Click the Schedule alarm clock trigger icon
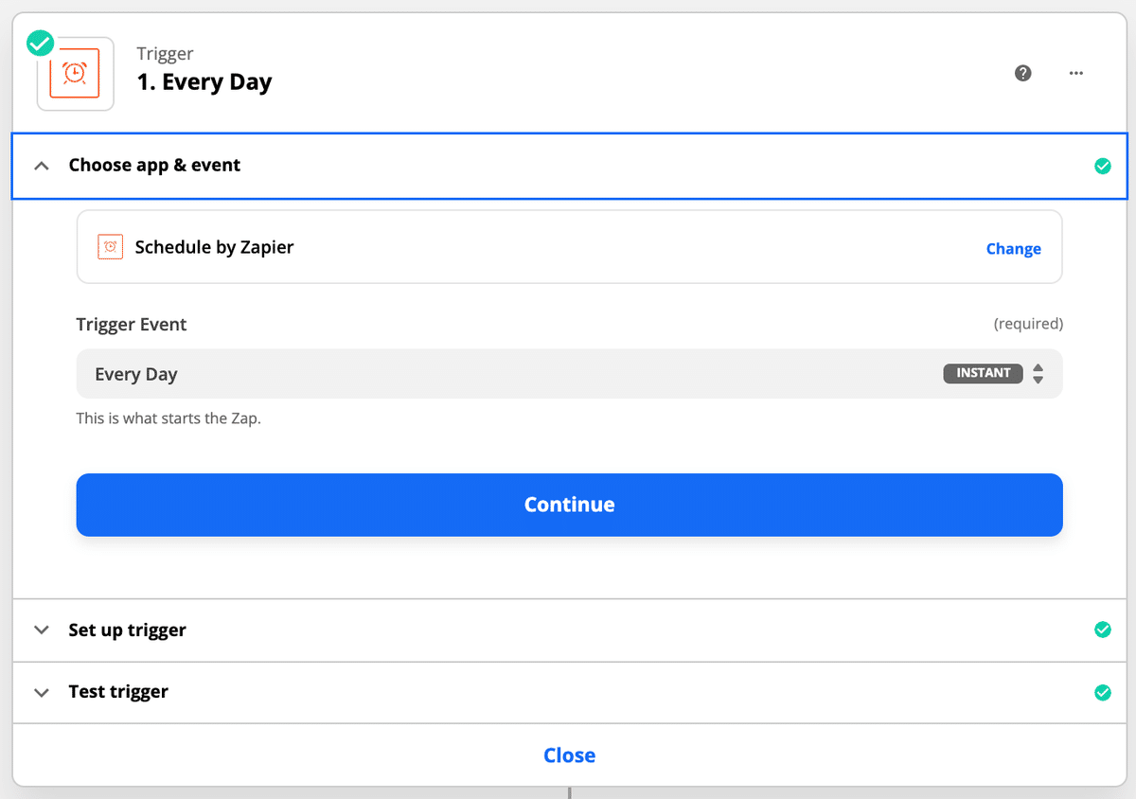Screen dimensions: 1136x799 pos(75,73)
